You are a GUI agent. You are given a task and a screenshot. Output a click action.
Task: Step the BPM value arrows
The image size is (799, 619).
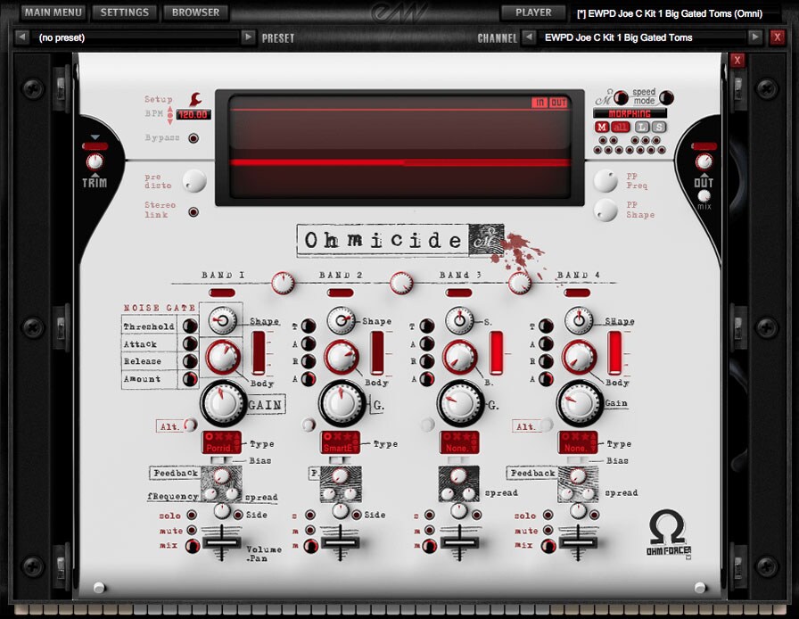pos(170,115)
